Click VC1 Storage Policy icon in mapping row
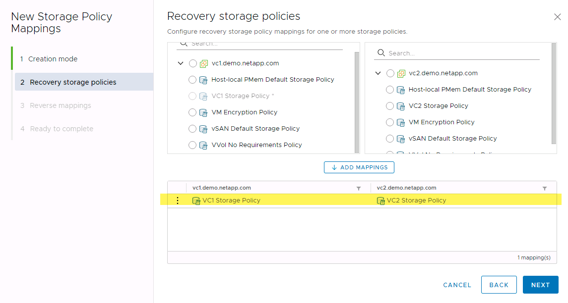This screenshot has height=303, width=568. (196, 201)
